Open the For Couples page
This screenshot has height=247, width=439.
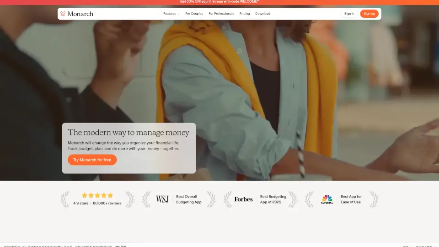tap(194, 14)
